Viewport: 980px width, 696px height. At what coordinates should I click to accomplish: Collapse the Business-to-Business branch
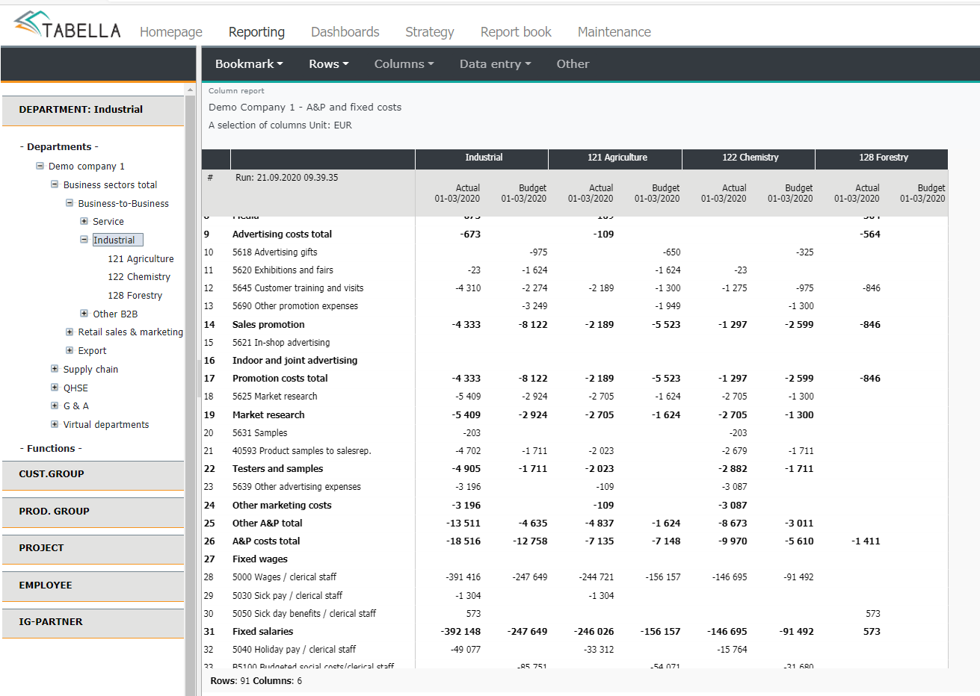point(70,203)
